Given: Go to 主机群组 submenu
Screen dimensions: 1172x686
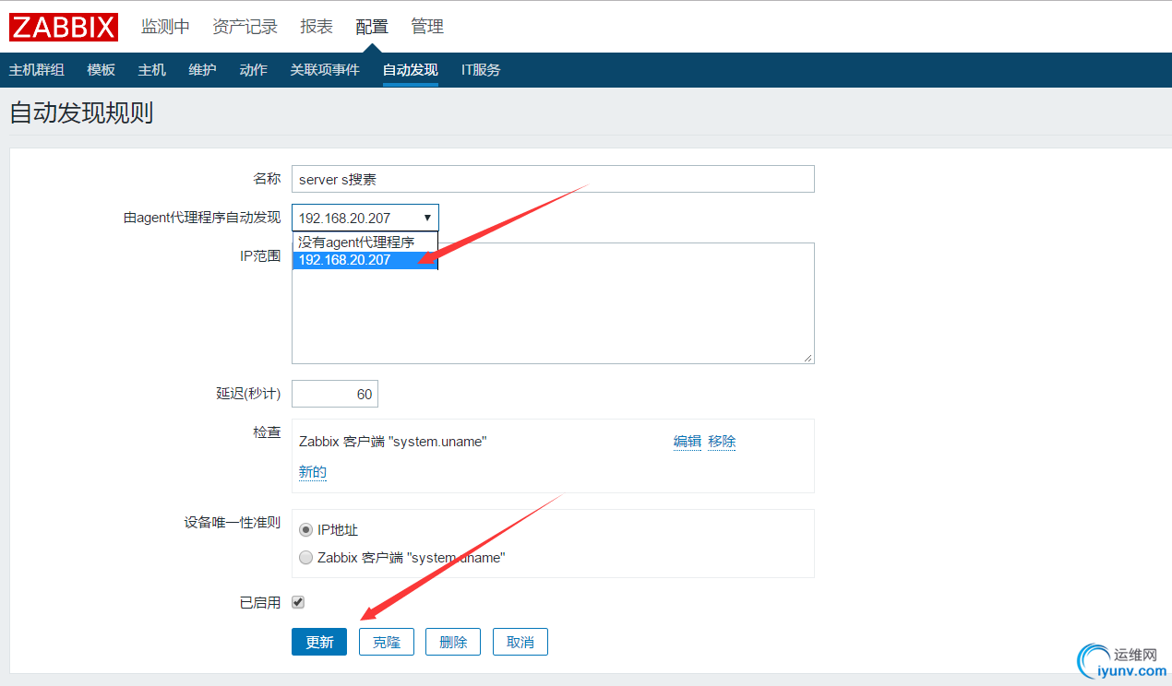Looking at the screenshot, I should 37,70.
